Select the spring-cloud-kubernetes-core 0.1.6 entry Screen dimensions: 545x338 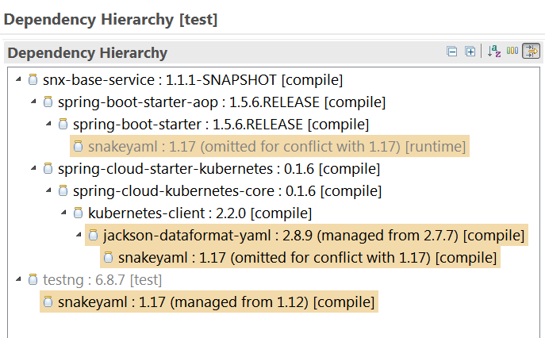pyautogui.click(x=227, y=191)
